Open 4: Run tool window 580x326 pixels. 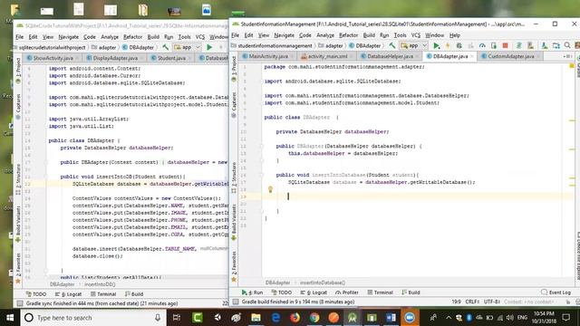coord(252,292)
